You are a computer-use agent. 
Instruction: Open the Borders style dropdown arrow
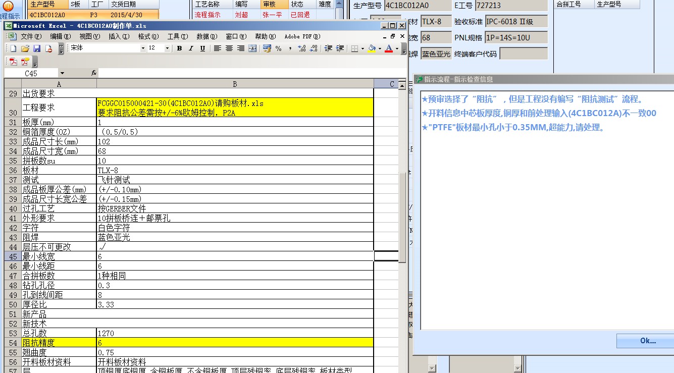click(x=363, y=48)
